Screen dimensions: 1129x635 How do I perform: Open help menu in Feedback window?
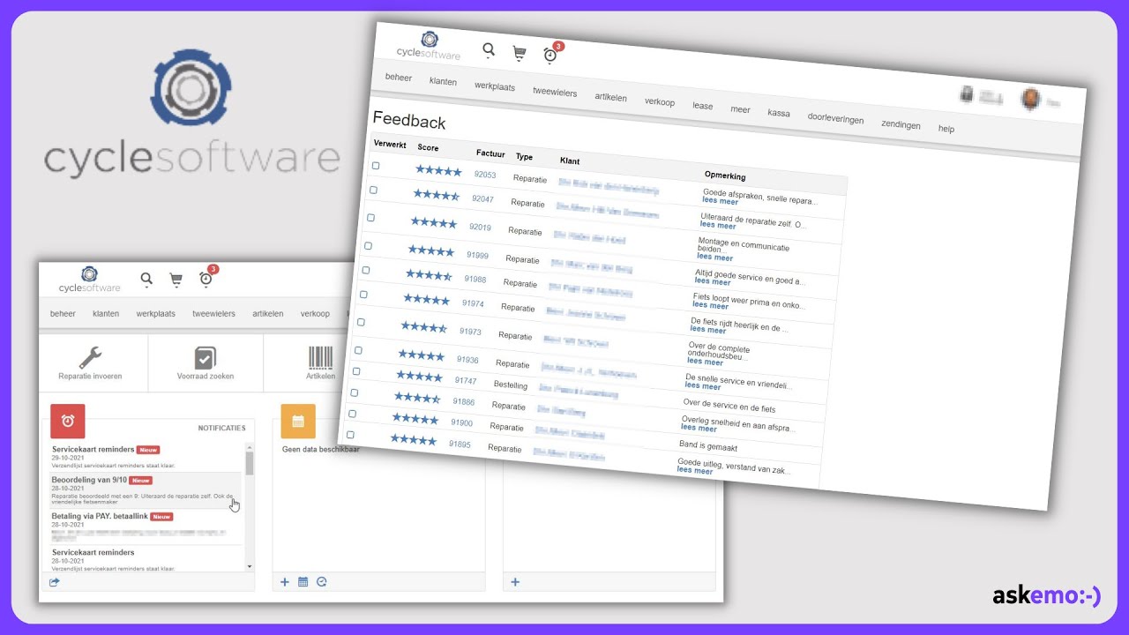pyautogui.click(x=946, y=129)
